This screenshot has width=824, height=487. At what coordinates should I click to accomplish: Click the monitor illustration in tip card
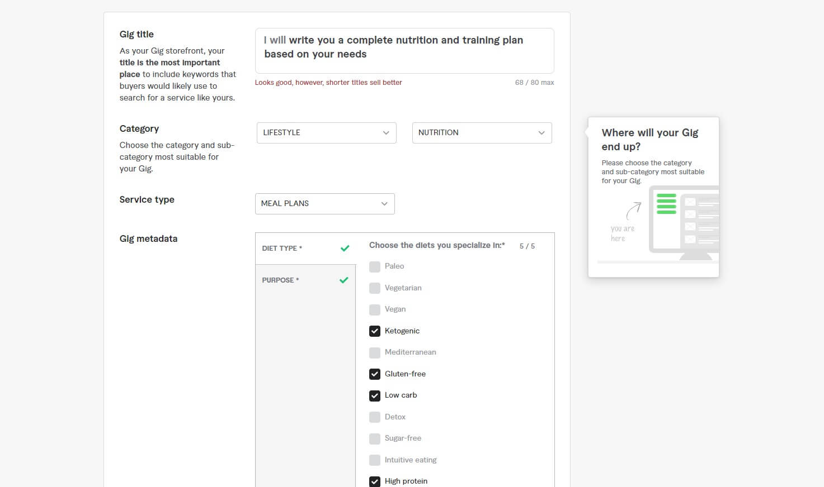pyautogui.click(x=684, y=223)
